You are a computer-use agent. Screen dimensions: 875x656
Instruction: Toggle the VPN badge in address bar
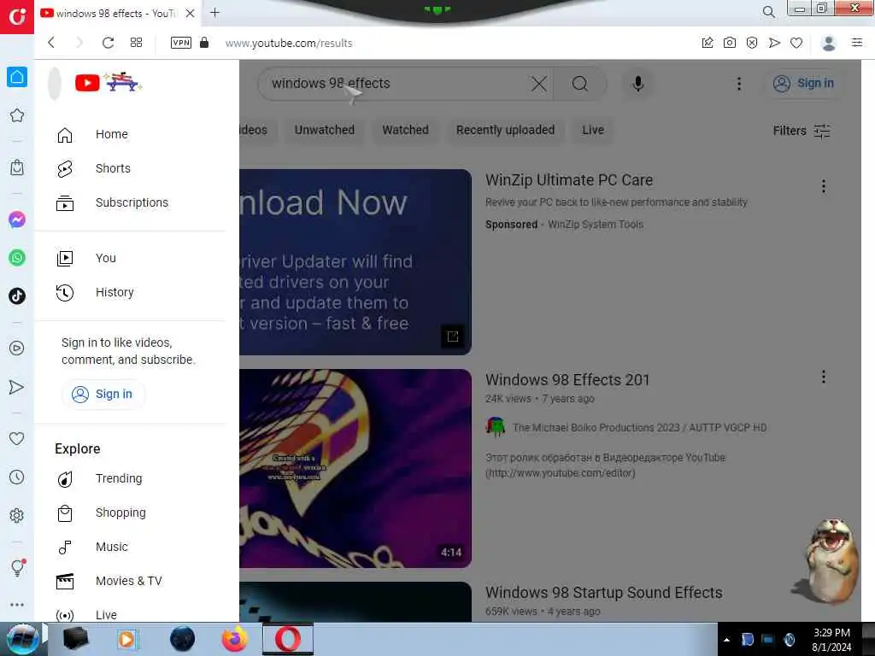pyautogui.click(x=181, y=43)
